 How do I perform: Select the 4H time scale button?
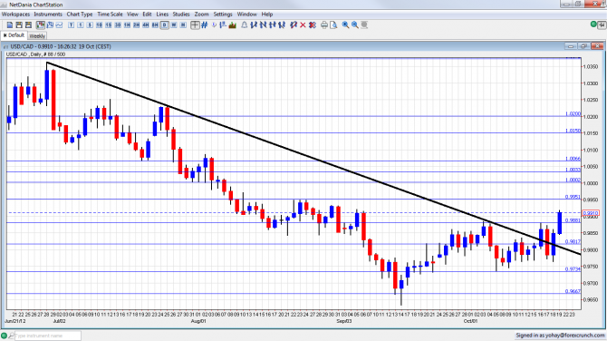tap(146, 24)
